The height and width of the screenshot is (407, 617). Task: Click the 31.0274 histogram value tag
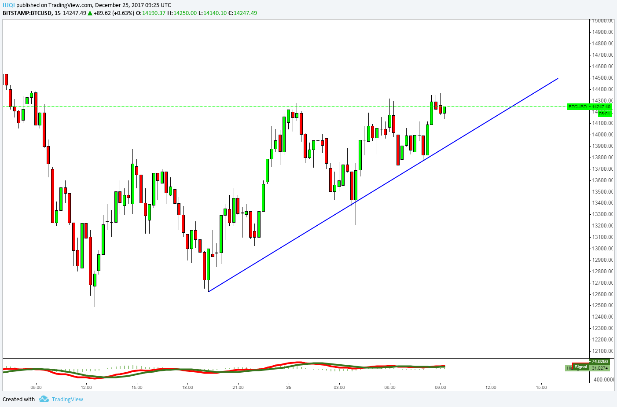pos(600,368)
